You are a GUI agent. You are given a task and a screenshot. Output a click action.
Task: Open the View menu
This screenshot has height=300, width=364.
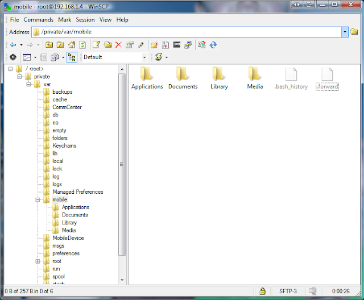point(106,20)
